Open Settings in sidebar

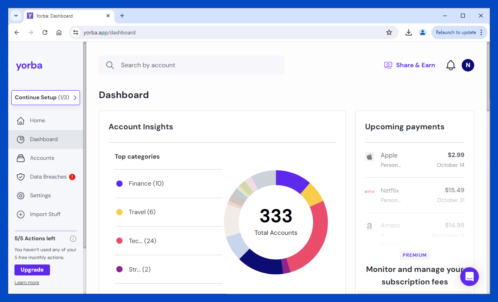[46, 196]
